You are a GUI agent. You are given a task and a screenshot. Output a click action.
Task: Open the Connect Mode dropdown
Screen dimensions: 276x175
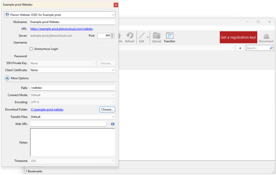[73, 95]
